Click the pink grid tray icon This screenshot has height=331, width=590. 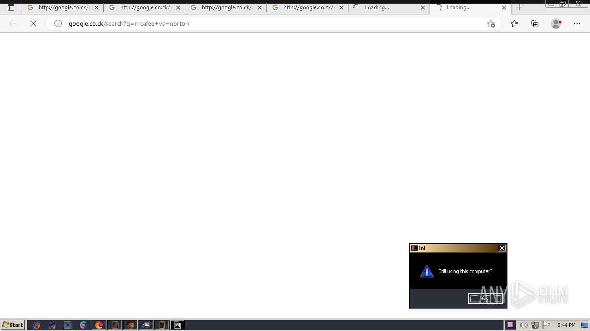[510, 325]
